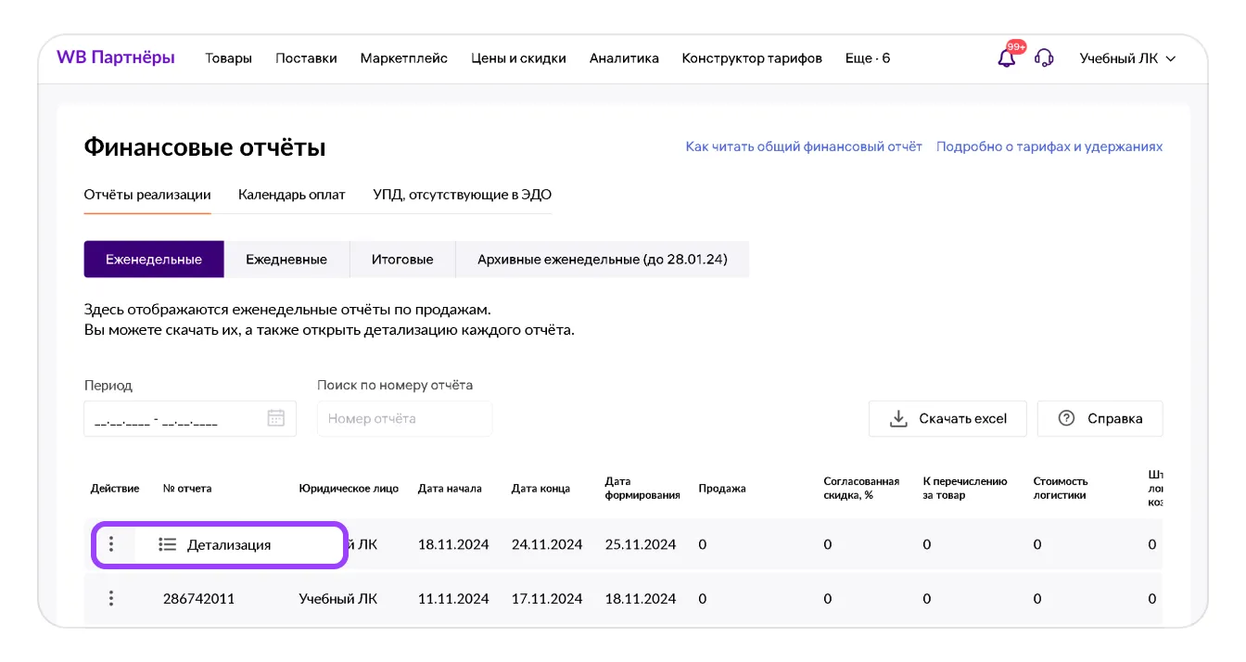The image size is (1246, 662).
Task: Click the Справка help button
Action: coord(1100,419)
